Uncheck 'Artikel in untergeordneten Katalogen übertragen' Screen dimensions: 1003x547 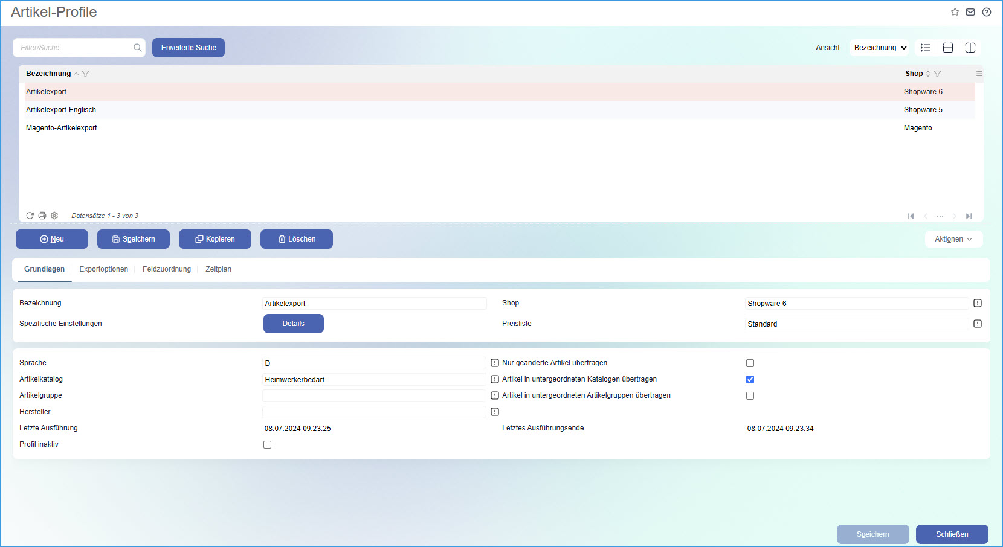pos(750,380)
